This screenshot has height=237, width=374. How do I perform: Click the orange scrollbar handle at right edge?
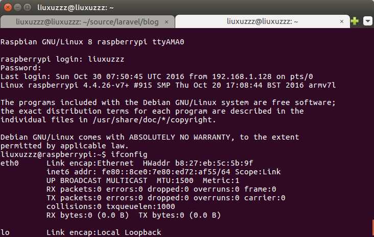(373, 228)
